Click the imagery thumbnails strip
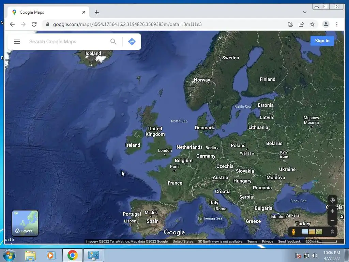The width and height of the screenshot is (349, 262). coord(312,232)
